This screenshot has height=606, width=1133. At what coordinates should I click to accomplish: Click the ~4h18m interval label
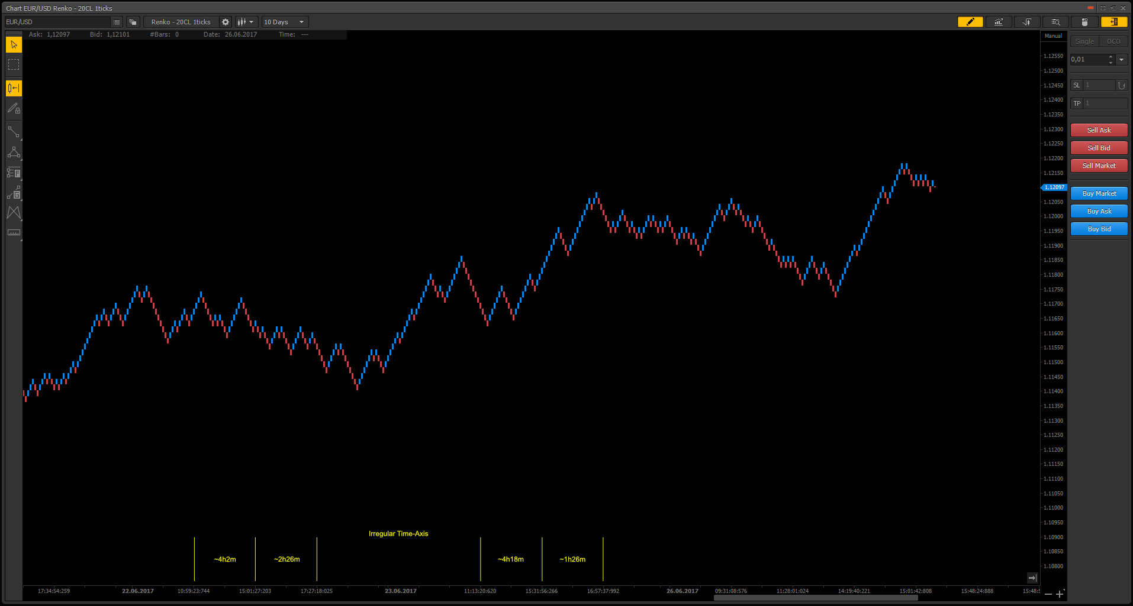click(511, 559)
